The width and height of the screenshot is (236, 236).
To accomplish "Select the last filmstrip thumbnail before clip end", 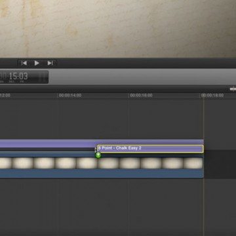I will 193,163.
